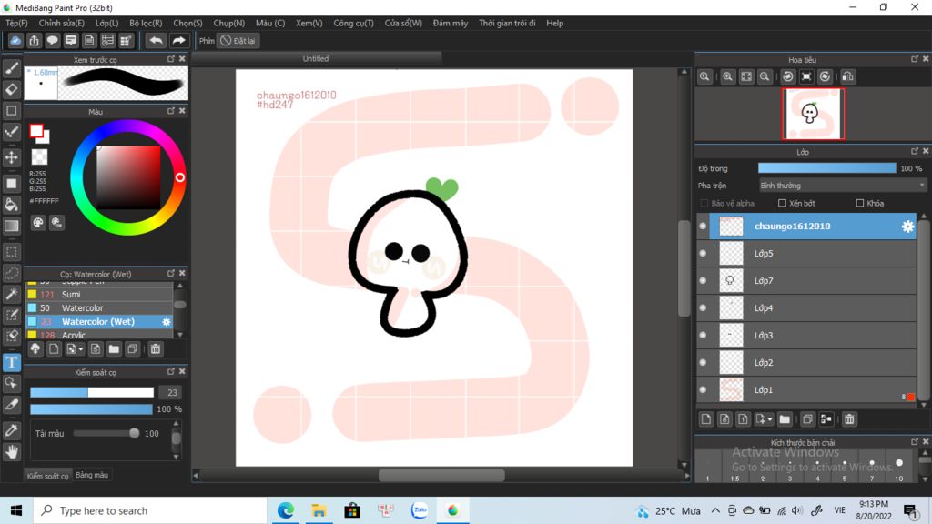This screenshot has width=932, height=524.
Task: Click the share/export icon in toolbar
Action: point(34,40)
